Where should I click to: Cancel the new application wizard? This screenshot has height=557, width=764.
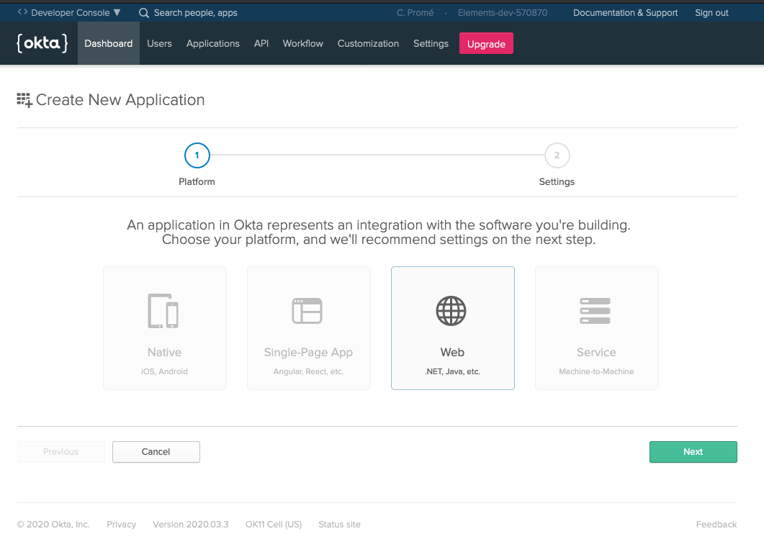156,452
